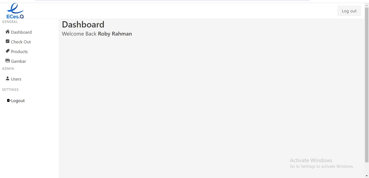Click the tag icon beside Products
The width and height of the screenshot is (369, 178).
tap(8, 51)
